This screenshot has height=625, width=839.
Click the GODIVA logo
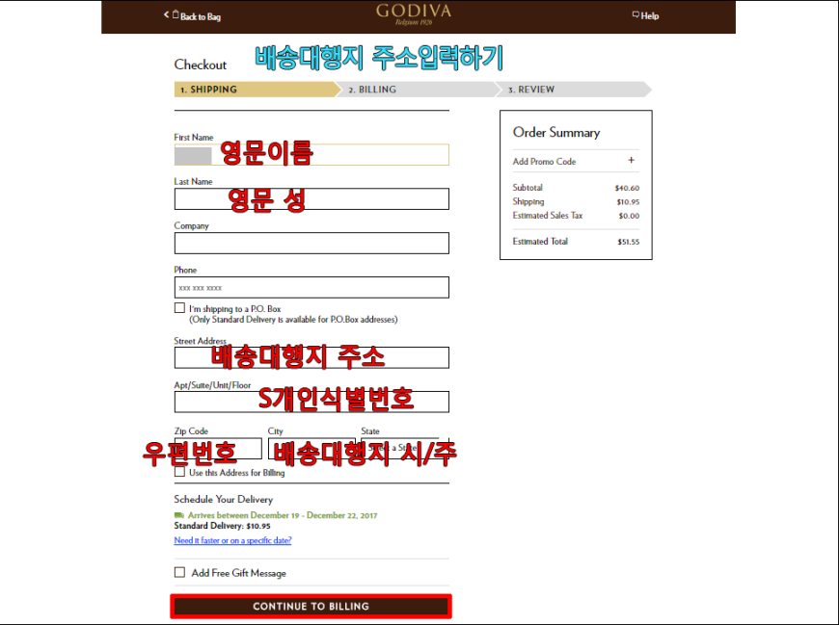point(414,13)
